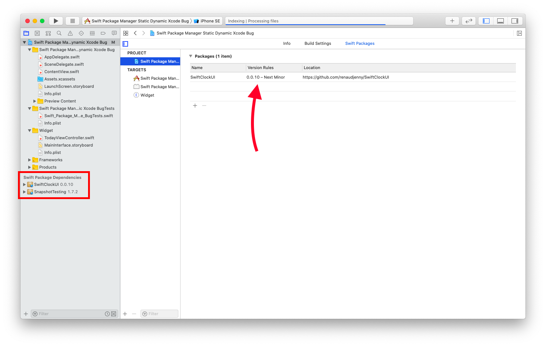This screenshot has width=546, height=346.
Task: Select the Swift Packages tab
Action: (x=360, y=43)
